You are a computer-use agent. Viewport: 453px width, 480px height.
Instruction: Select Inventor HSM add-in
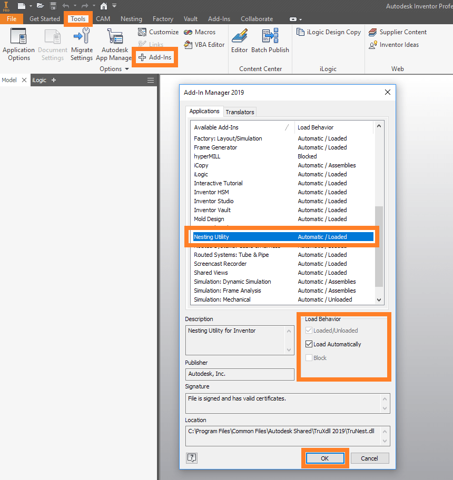click(283, 192)
